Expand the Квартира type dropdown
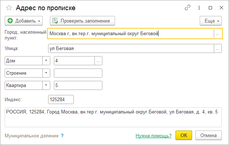 coord(46,85)
